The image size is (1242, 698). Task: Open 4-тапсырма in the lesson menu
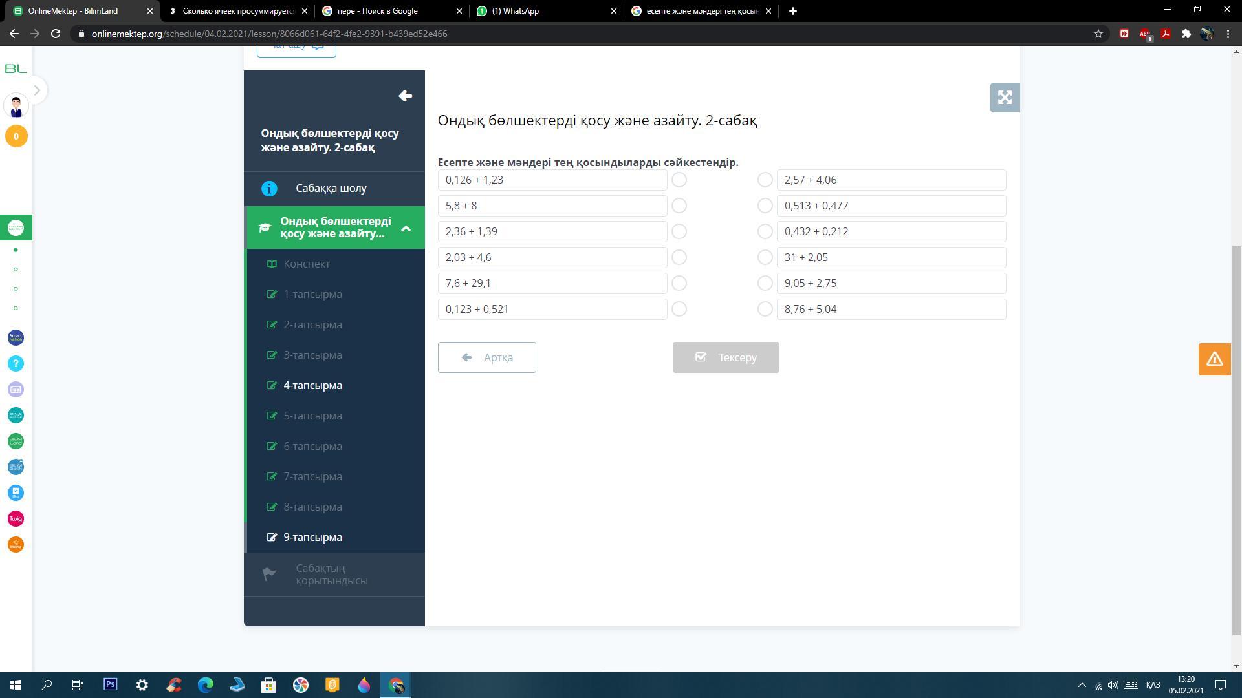pos(312,385)
